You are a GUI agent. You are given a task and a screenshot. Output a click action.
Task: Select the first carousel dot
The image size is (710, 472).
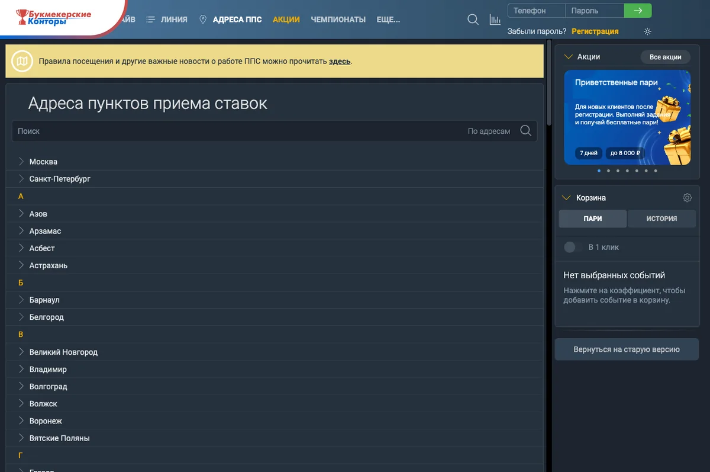(x=599, y=171)
